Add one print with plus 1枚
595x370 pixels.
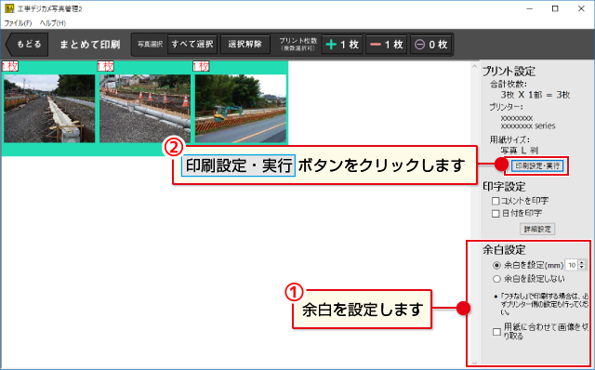coord(342,45)
